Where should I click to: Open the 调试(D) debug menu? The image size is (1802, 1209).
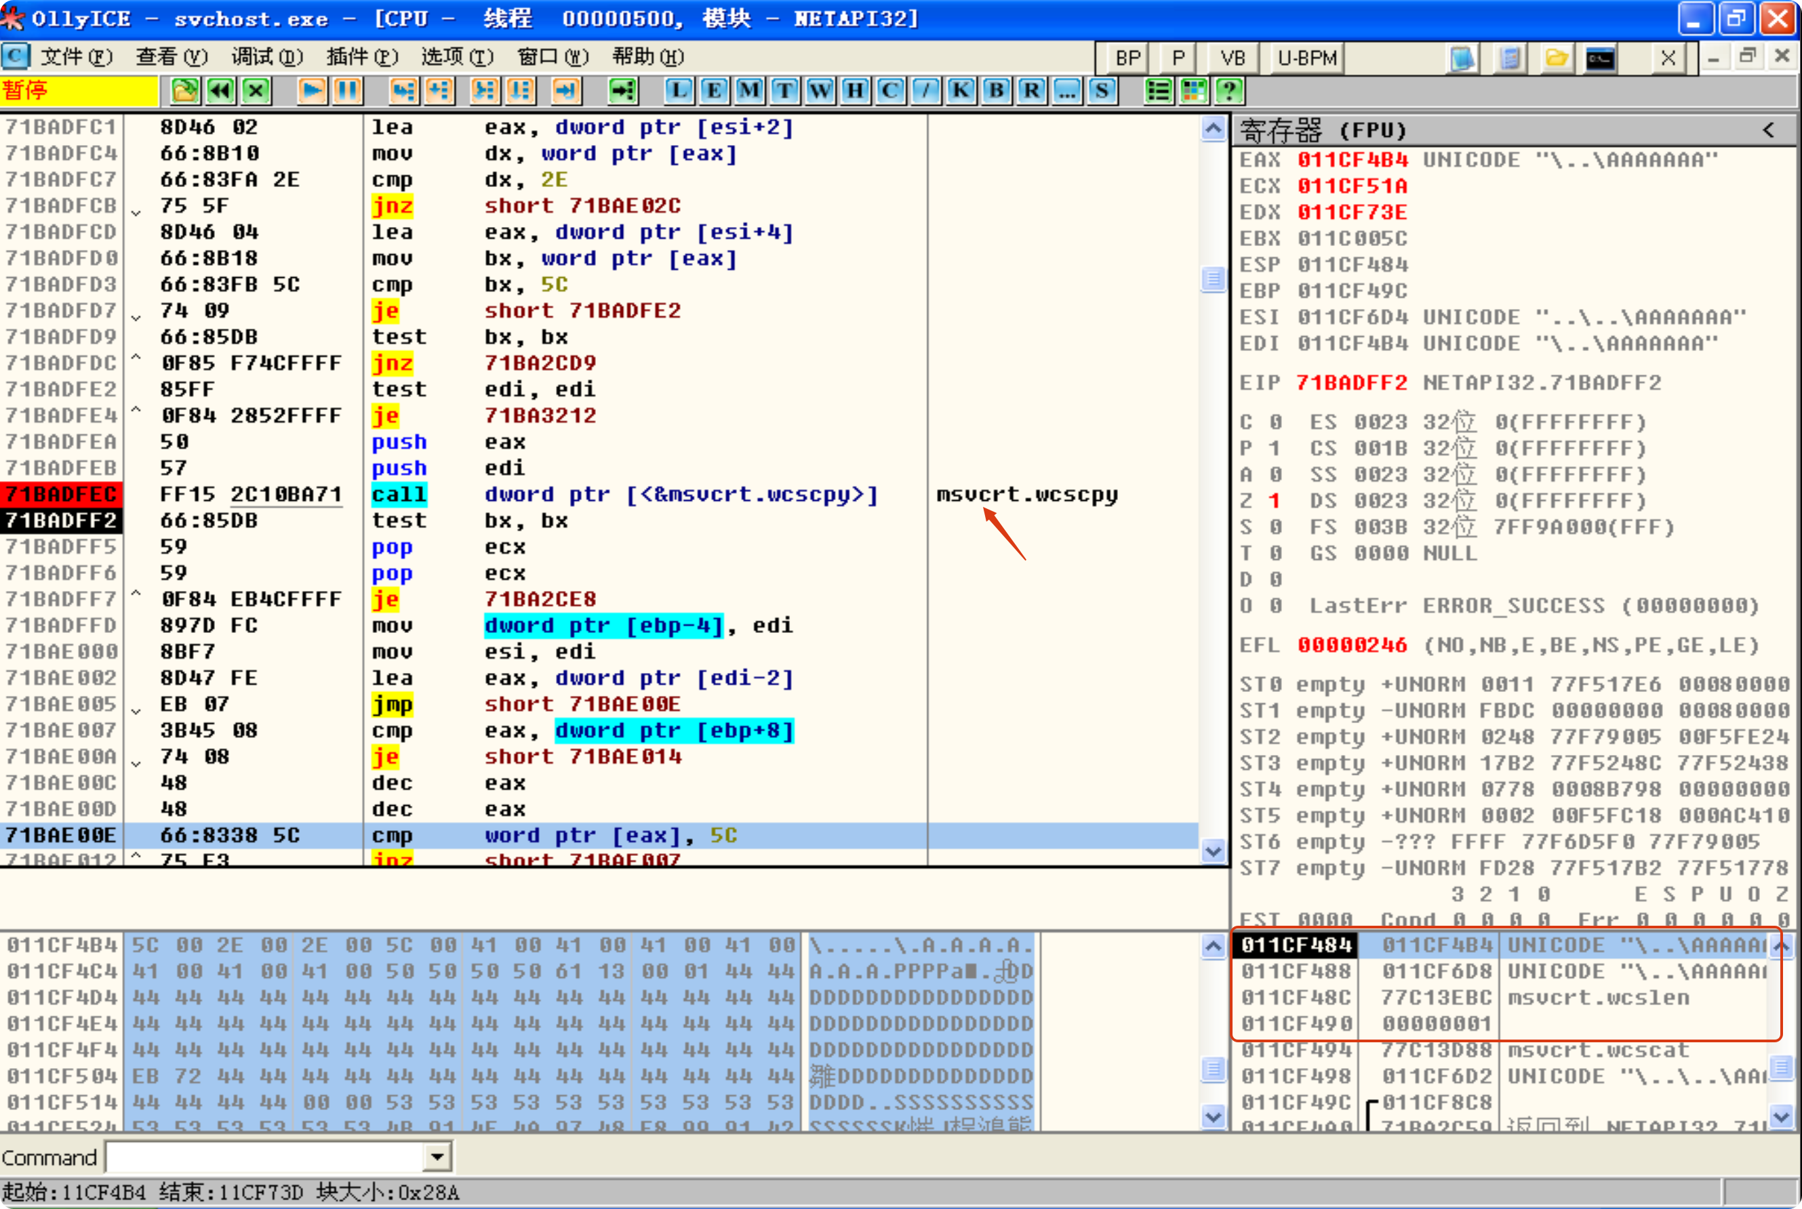pyautogui.click(x=267, y=57)
